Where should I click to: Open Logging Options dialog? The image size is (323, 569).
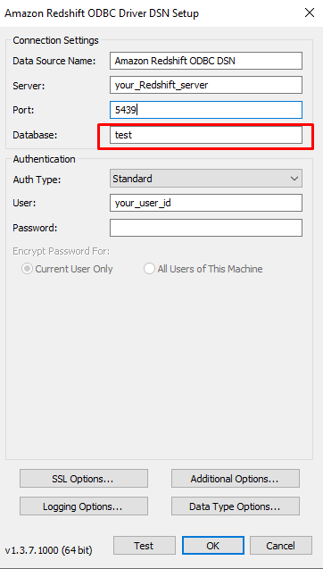pos(84,506)
